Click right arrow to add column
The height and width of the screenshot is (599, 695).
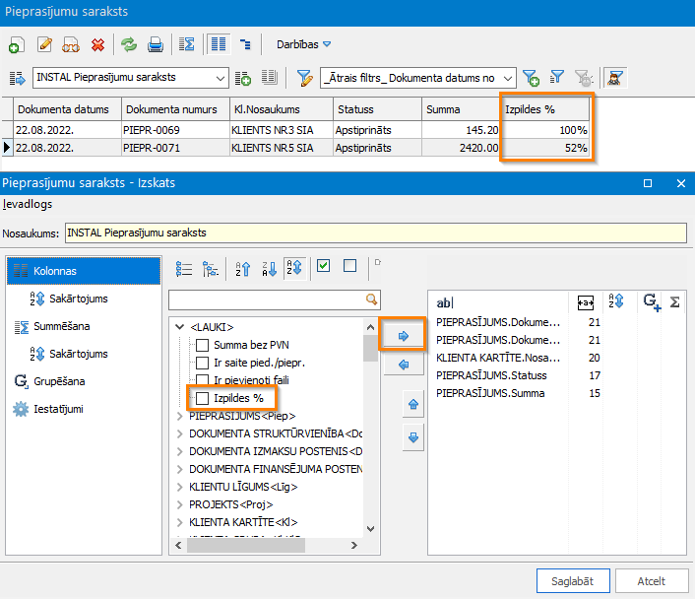click(403, 336)
